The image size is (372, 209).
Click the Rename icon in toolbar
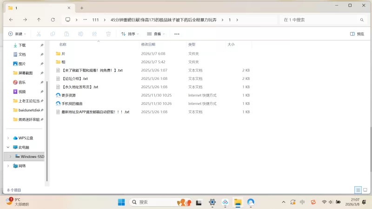[x=80, y=34]
